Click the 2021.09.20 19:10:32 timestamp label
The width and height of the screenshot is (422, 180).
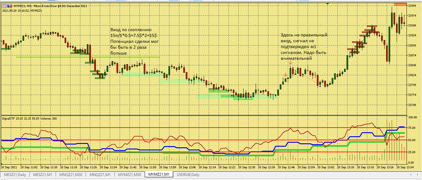[x=22, y=10]
